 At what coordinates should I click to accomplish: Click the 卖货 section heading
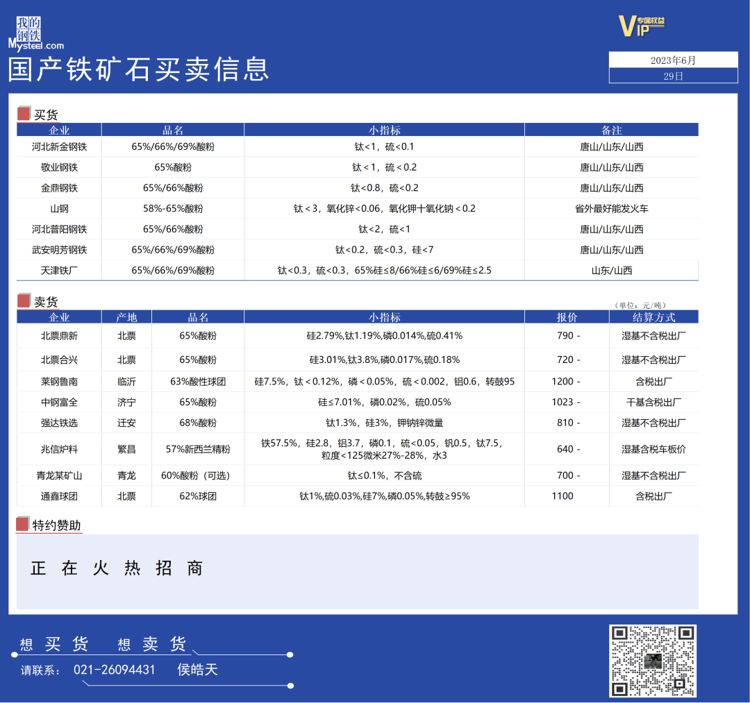(x=45, y=302)
